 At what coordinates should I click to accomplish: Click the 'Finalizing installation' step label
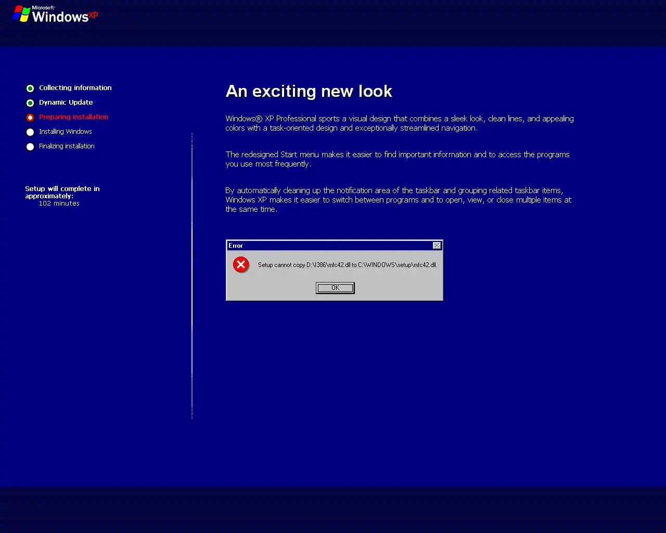[x=67, y=146]
